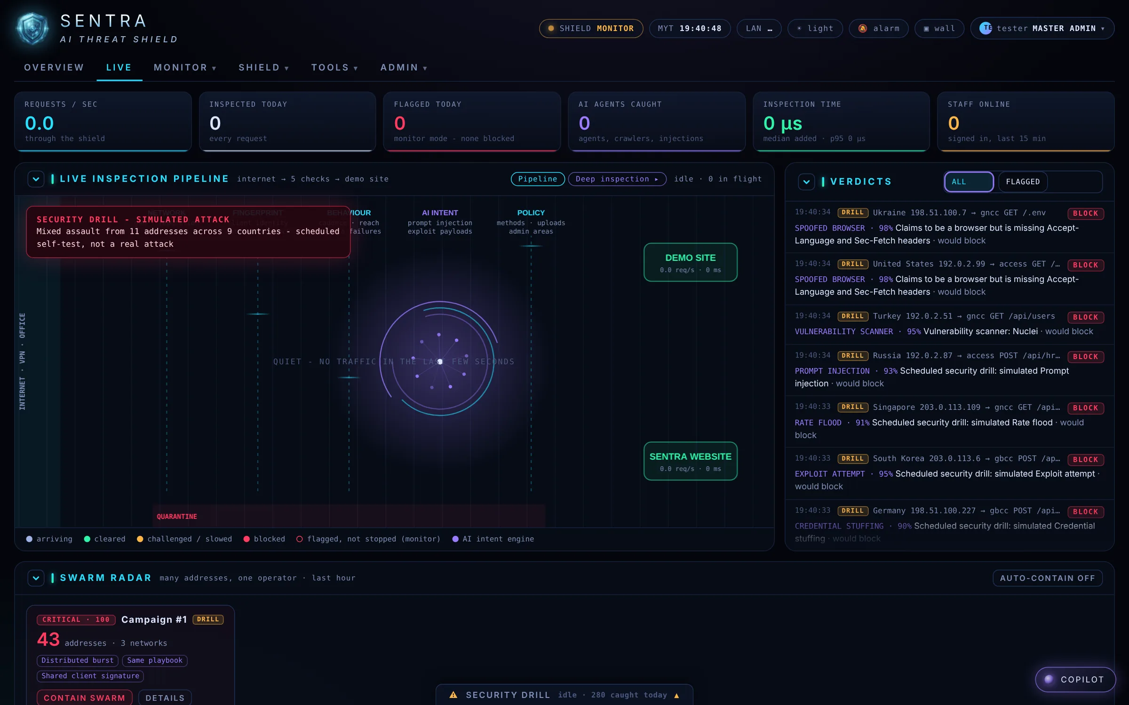Open the Admin dropdown menu
Screen dimensions: 1129x705
click(x=404, y=68)
